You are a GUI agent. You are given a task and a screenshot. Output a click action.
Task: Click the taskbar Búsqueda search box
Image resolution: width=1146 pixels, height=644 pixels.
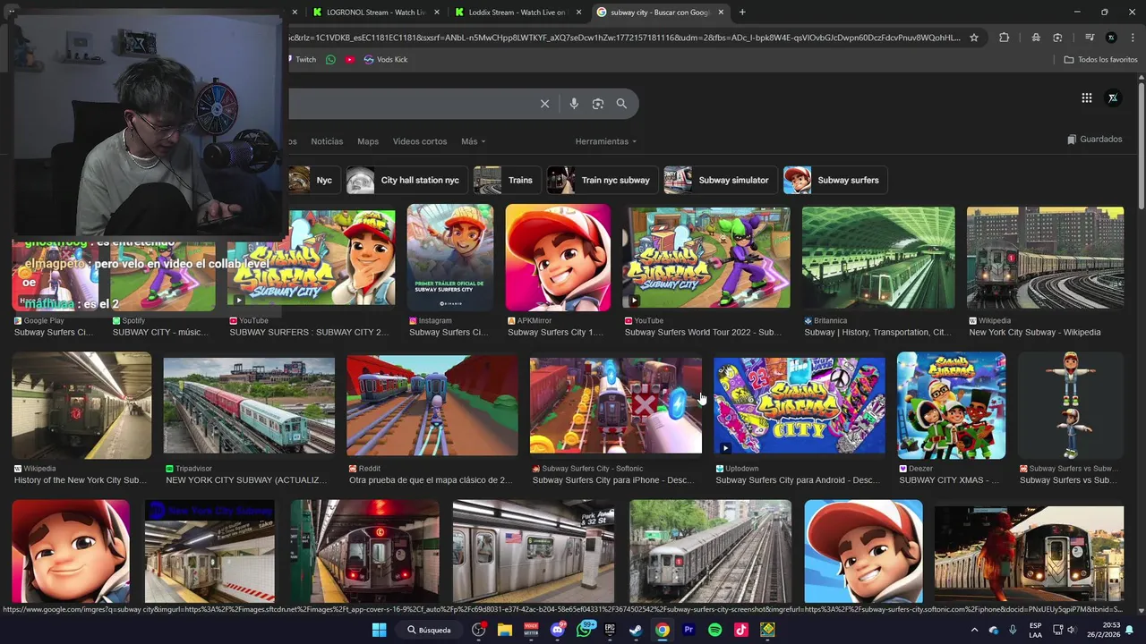tap(429, 630)
